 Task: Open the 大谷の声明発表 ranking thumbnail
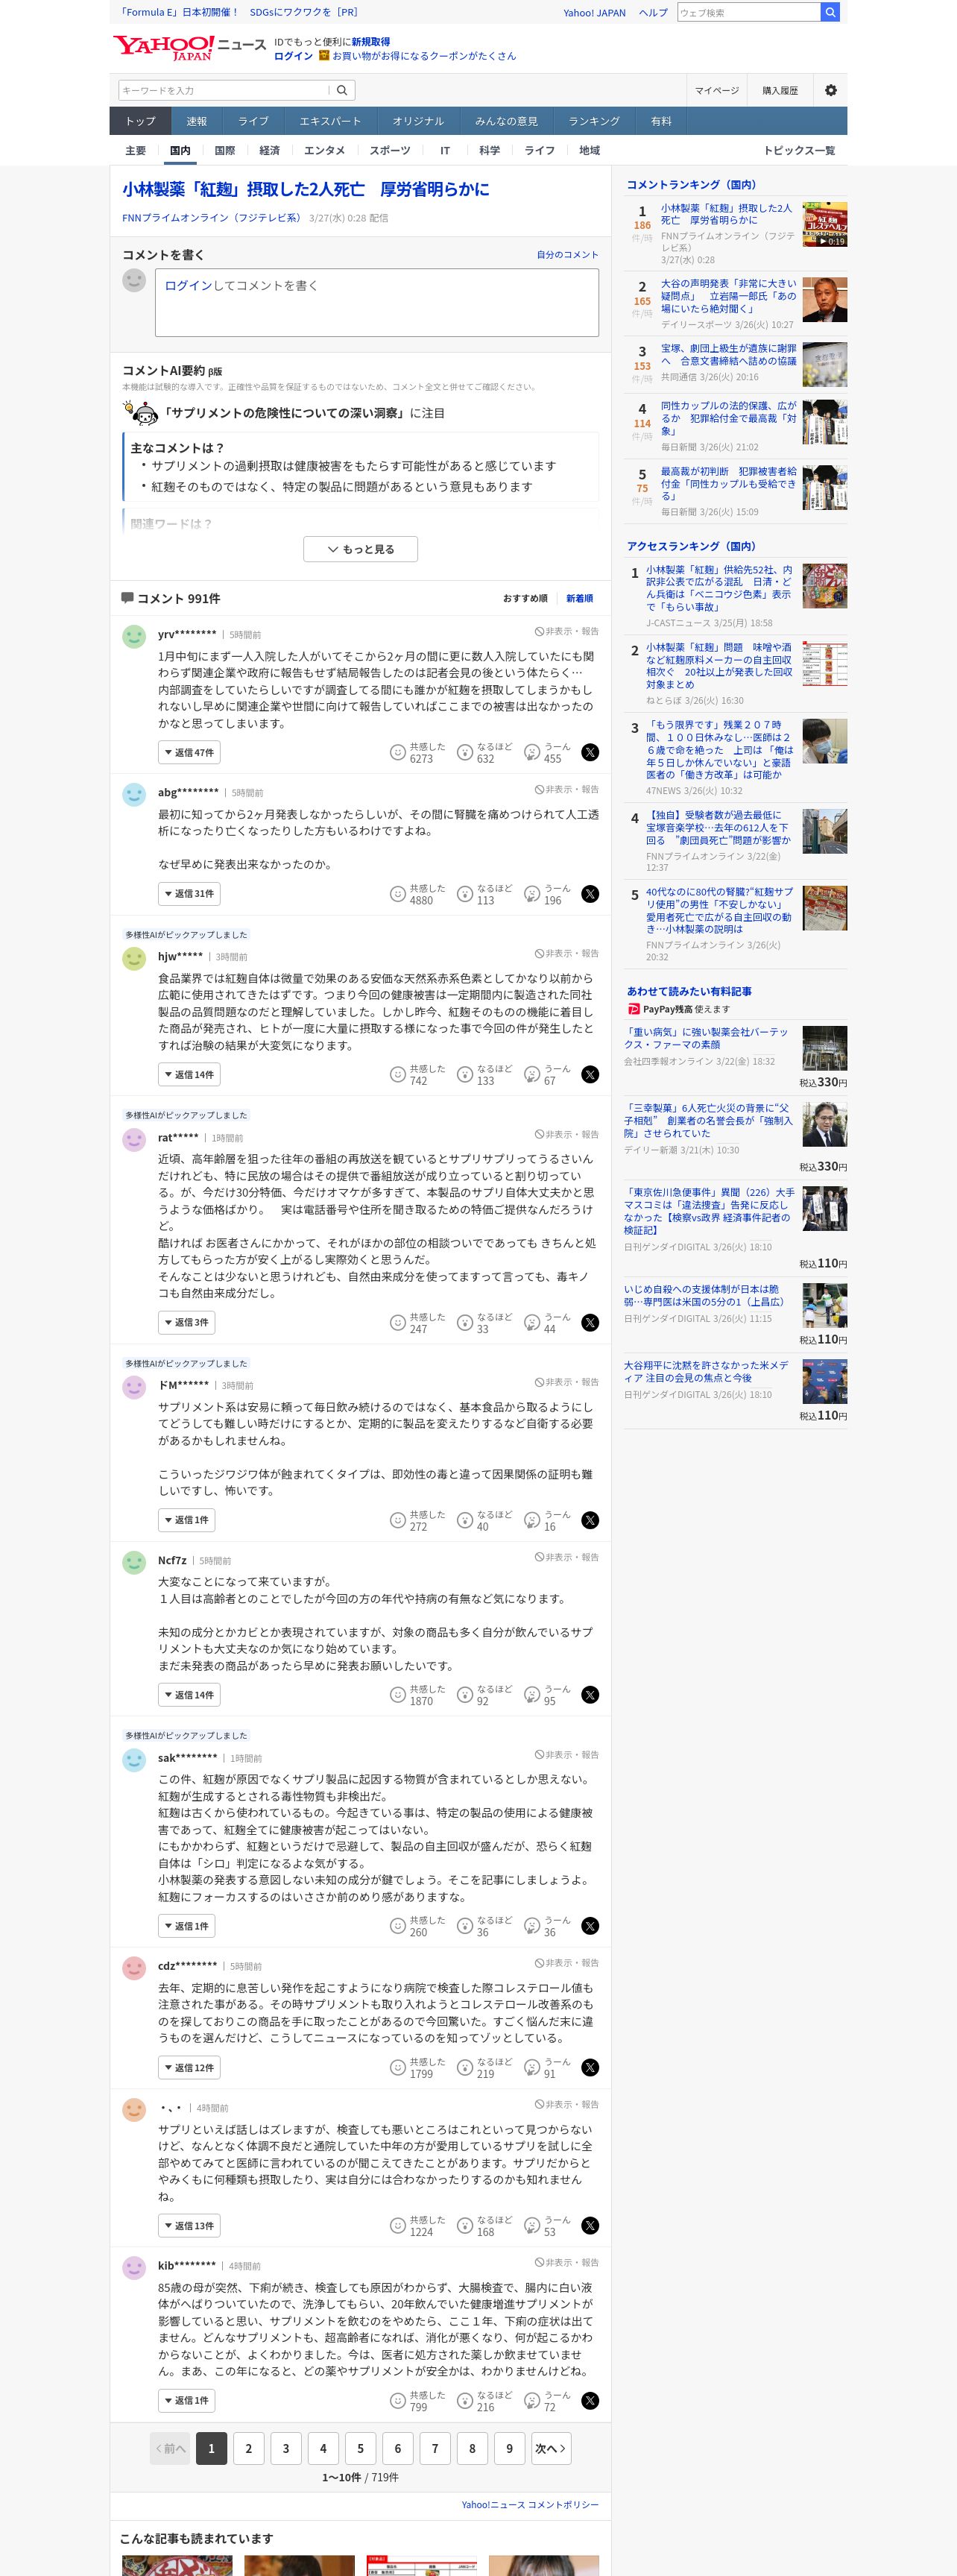(824, 299)
